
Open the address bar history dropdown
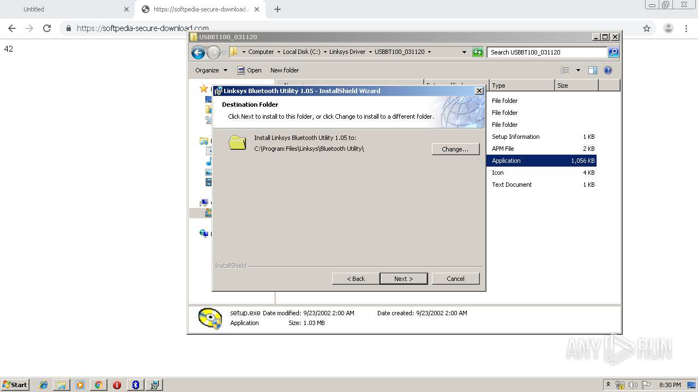[464, 52]
